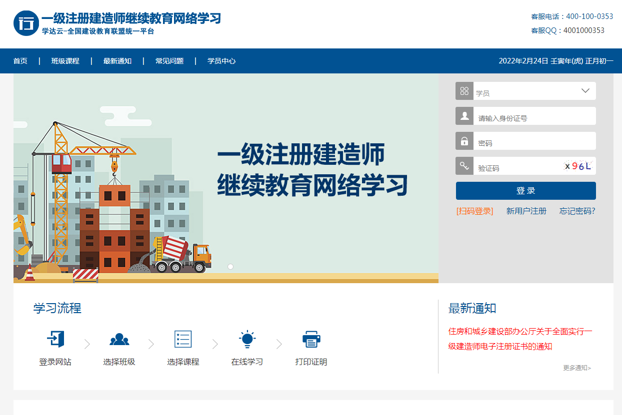This screenshot has width=622, height=415.
Task: Open 常见问题 from the navigation bar
Action: [x=169, y=61]
